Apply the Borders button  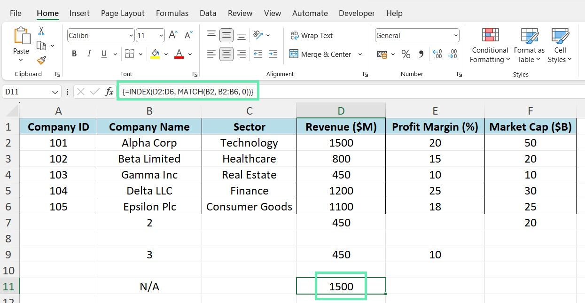129,54
